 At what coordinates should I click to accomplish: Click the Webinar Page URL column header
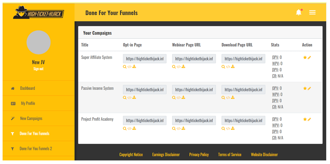pyautogui.click(x=186, y=45)
